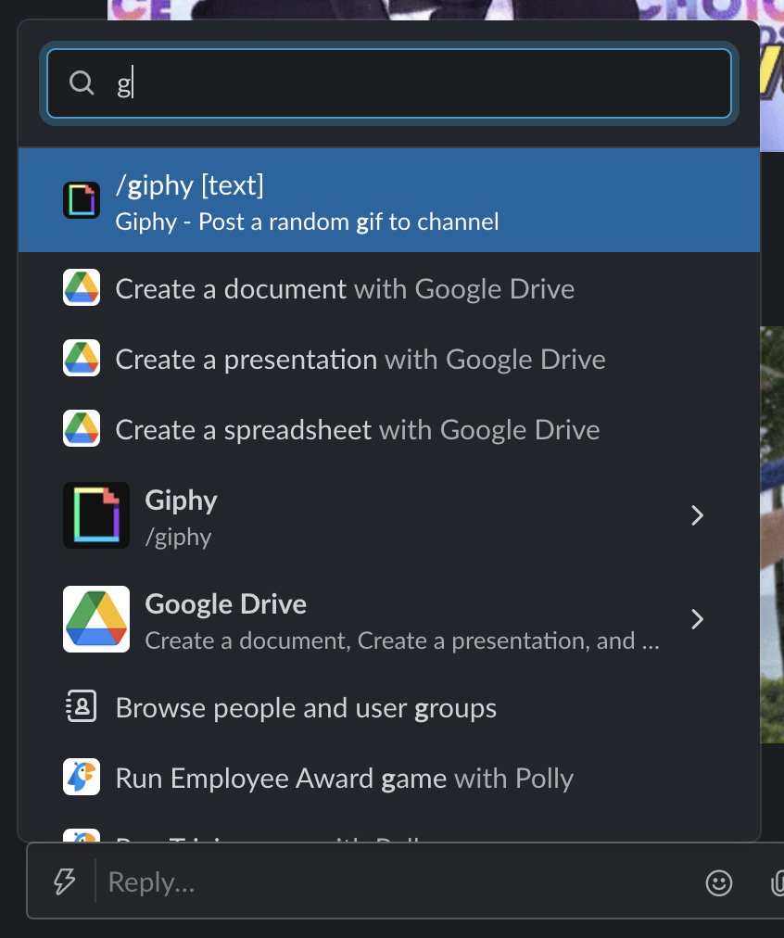Viewport: 784px width, 938px height.
Task: Expand the Giphy app chevron
Action: 697,515
